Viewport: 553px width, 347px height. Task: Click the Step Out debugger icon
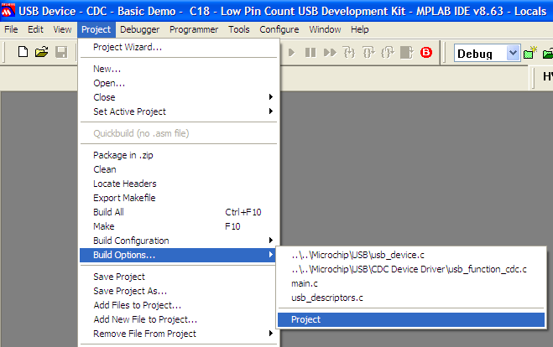(x=387, y=53)
